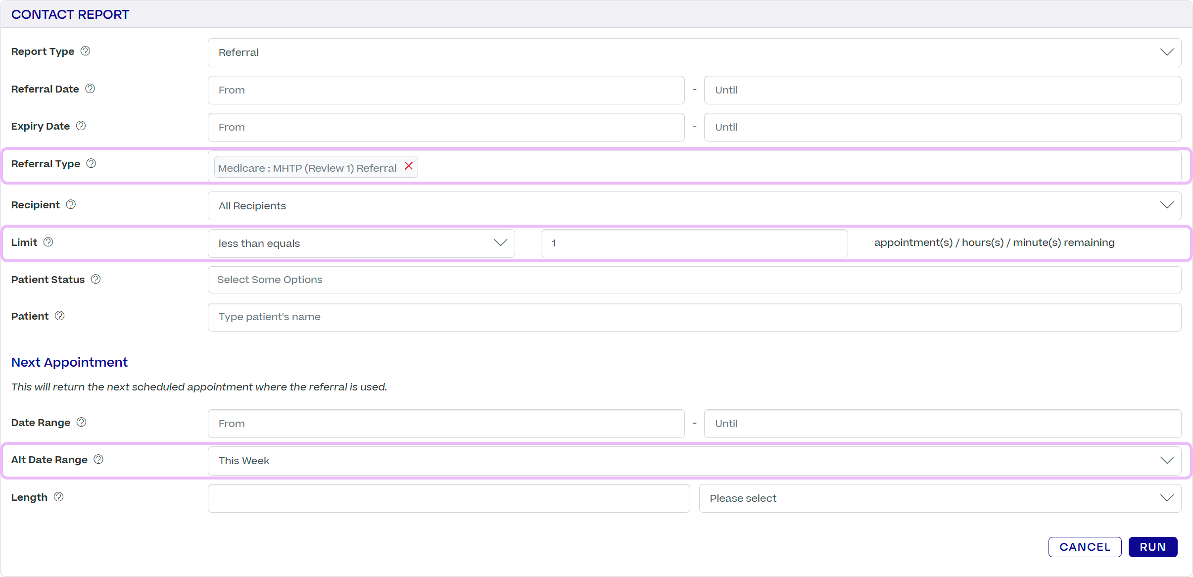Open the less than equals dropdown
The height and width of the screenshot is (577, 1193).
(361, 243)
